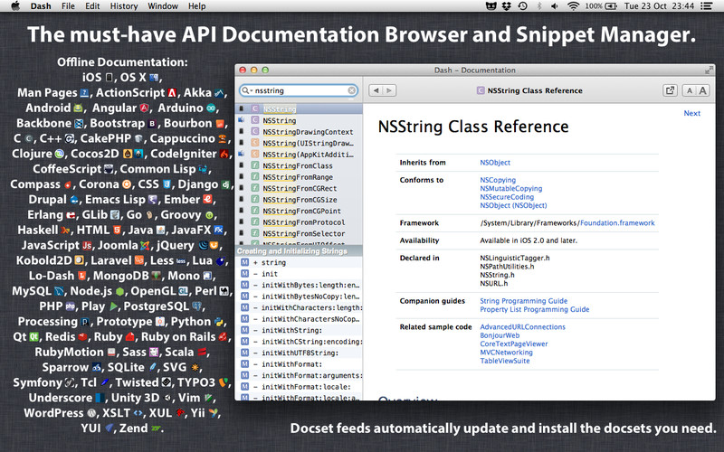The width and height of the screenshot is (724, 452).
Task: Enter full screen via window corner arrows
Action: [x=709, y=71]
